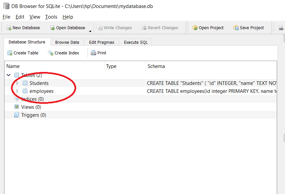Expand the employees table row
Screen dimensions: 285x194
17,91
